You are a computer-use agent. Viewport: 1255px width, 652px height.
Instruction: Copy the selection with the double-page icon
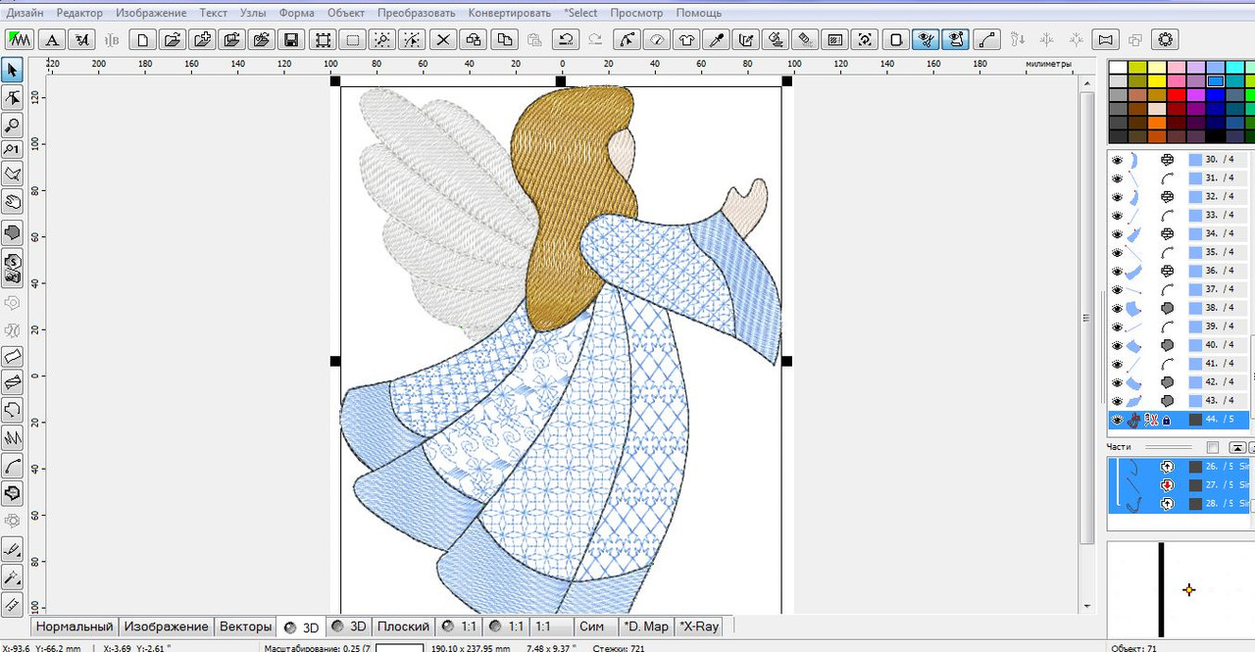[504, 40]
